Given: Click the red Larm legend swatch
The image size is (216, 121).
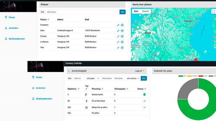Looking at the screenshot, I should [x=201, y=76].
